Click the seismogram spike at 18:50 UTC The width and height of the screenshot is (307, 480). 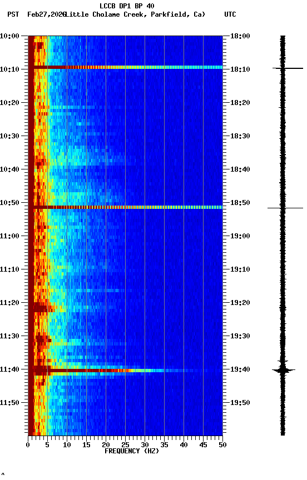[285, 208]
